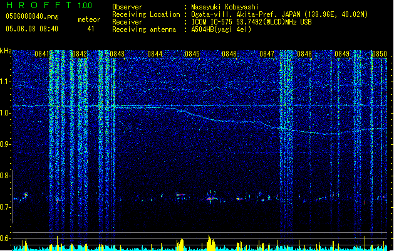Click the 0842 time marker
This screenshot has height=251, width=394.
(80, 54)
